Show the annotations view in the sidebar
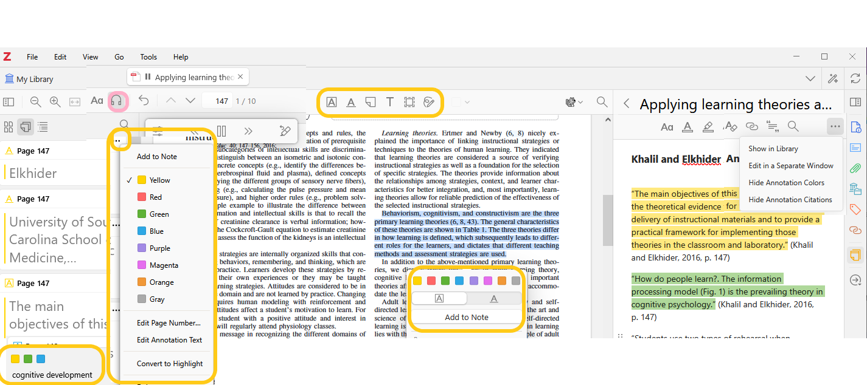Viewport: 867px width, 385px height. tap(26, 127)
